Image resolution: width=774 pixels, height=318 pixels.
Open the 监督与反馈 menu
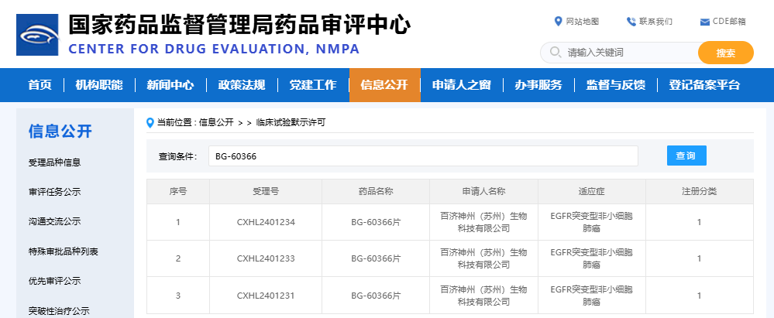pos(615,85)
